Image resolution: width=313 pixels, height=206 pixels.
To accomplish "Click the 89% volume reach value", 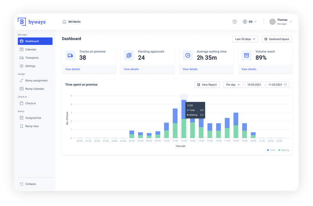I will coord(261,58).
